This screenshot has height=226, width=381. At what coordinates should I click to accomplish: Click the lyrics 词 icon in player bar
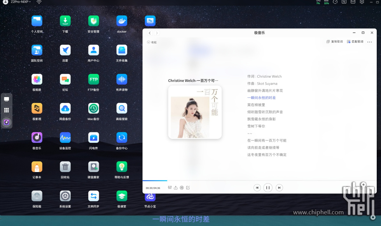click(182, 188)
